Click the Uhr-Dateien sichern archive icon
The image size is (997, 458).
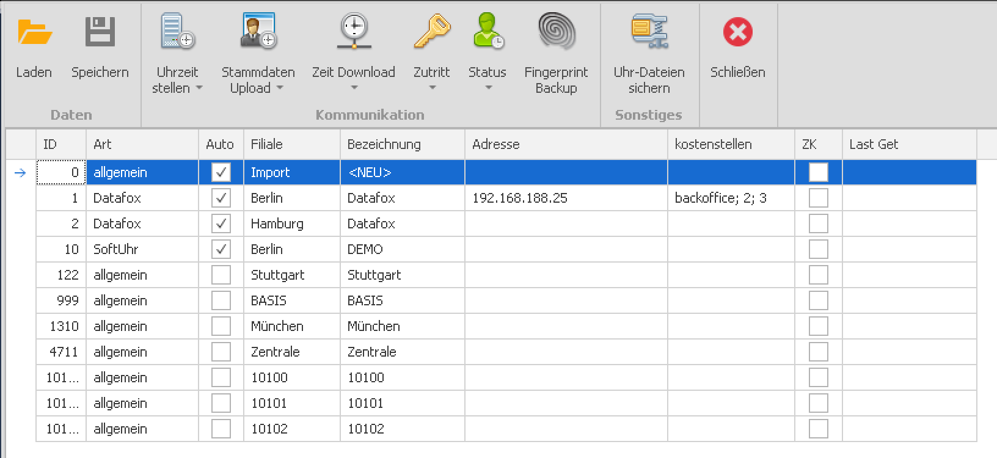[649, 32]
